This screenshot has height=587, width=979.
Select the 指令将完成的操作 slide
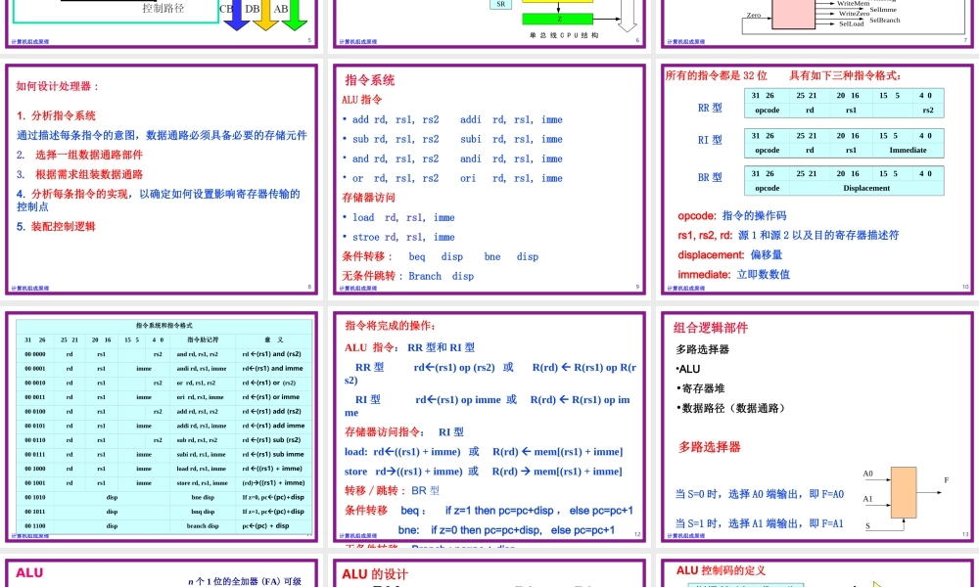coord(489,427)
